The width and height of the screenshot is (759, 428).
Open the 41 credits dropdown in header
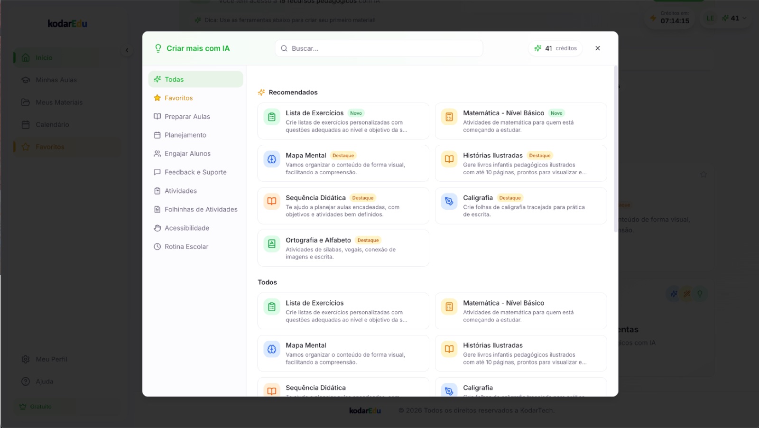click(x=734, y=18)
